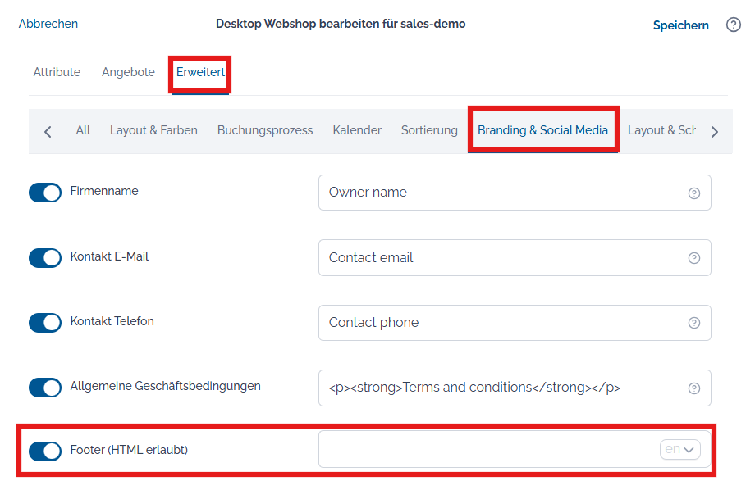Image resolution: width=755 pixels, height=481 pixels.
Task: Click Speichern to save changes
Action: point(680,25)
